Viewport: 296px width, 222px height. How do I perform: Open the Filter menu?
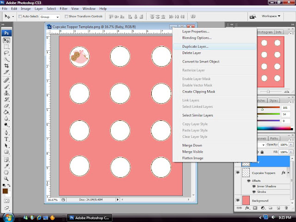64,9
